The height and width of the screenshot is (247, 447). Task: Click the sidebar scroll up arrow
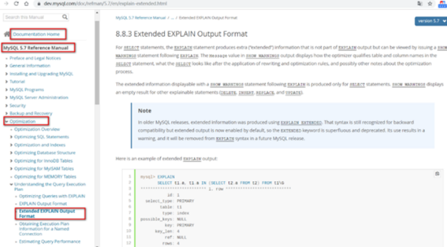click(x=97, y=13)
